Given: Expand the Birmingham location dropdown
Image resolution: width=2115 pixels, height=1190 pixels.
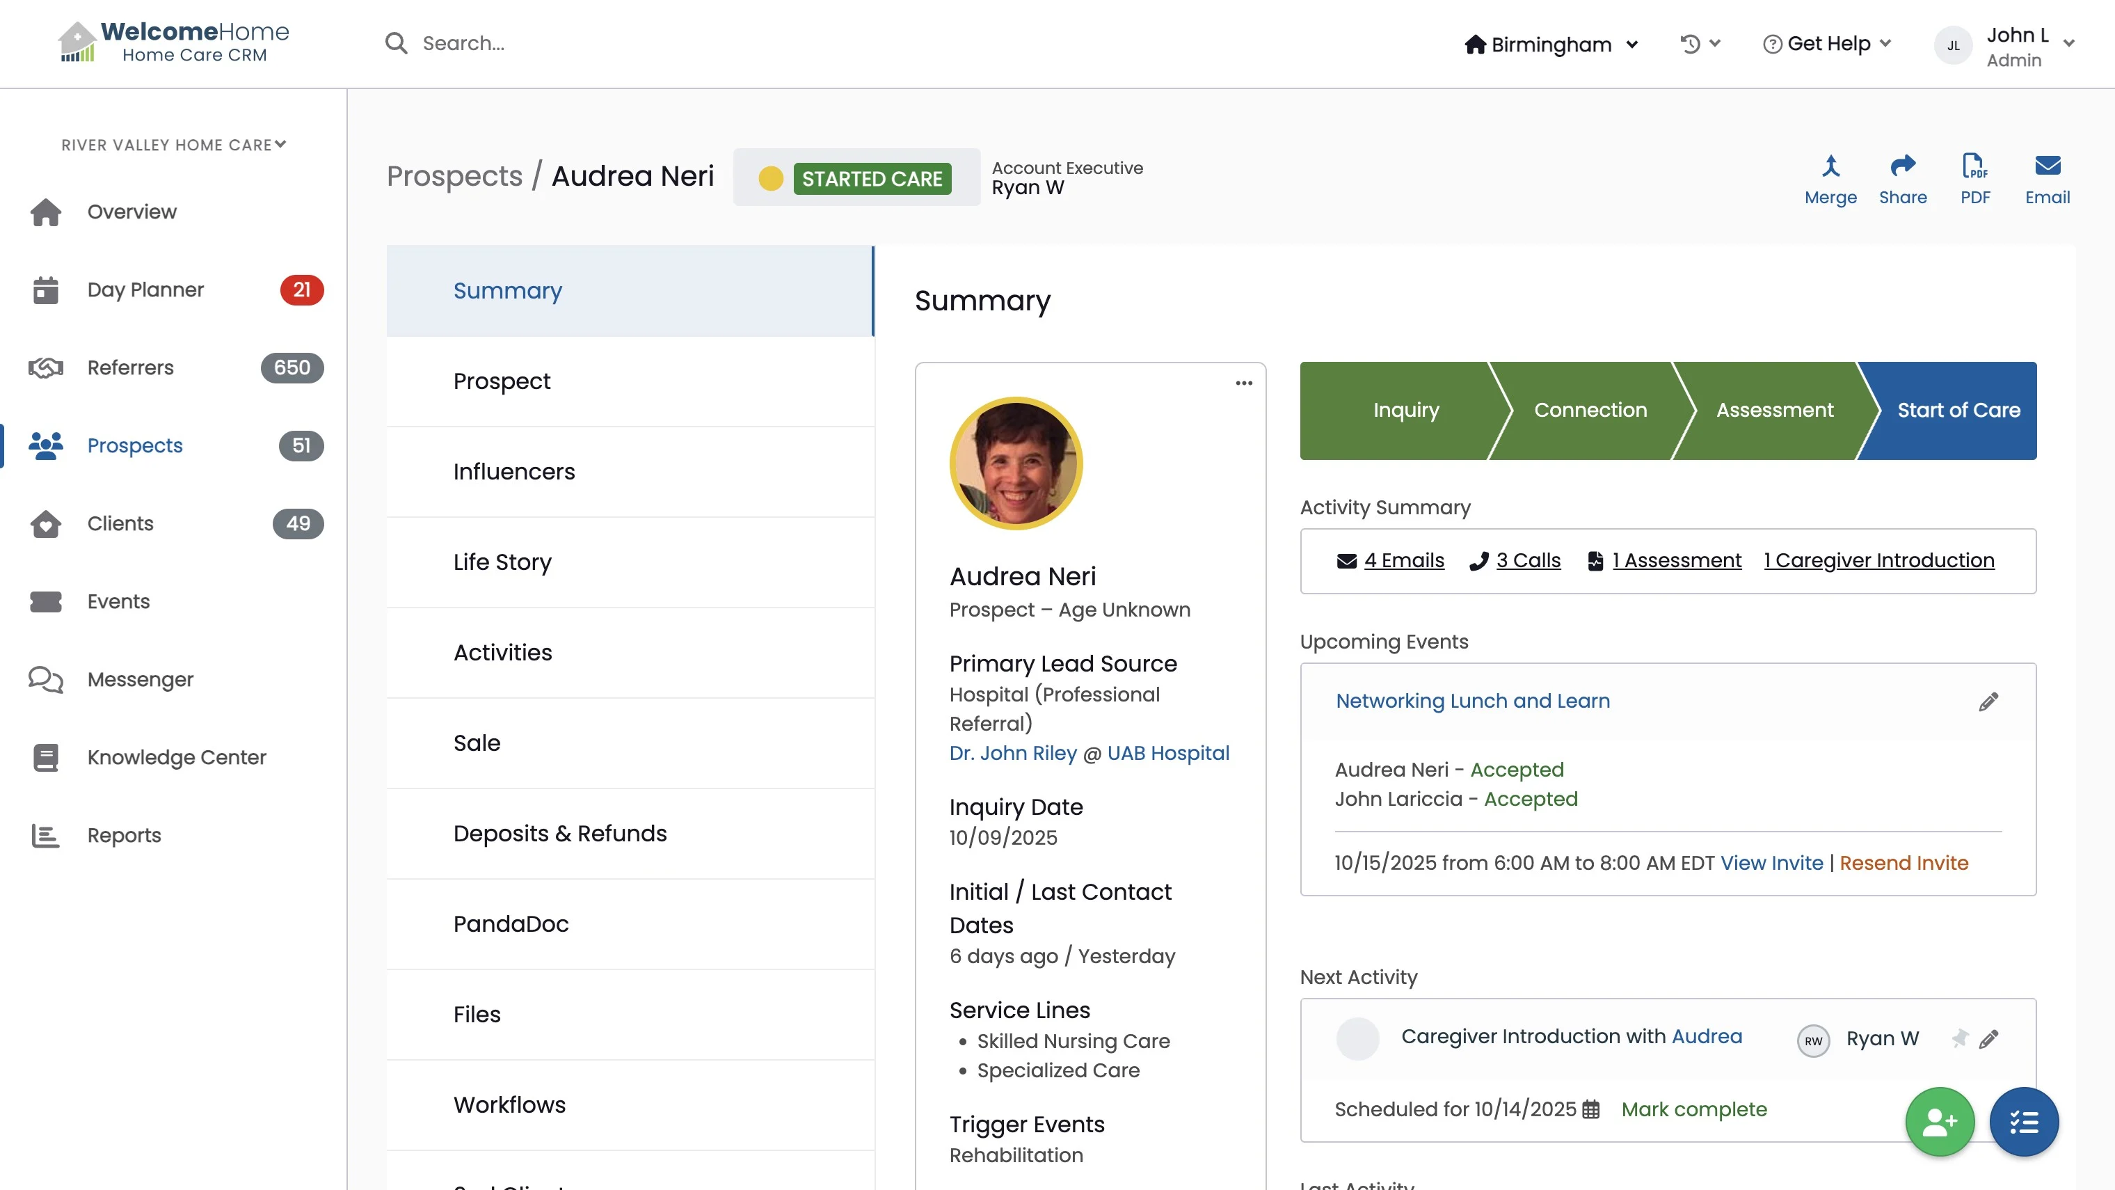Looking at the screenshot, I should pos(1551,45).
